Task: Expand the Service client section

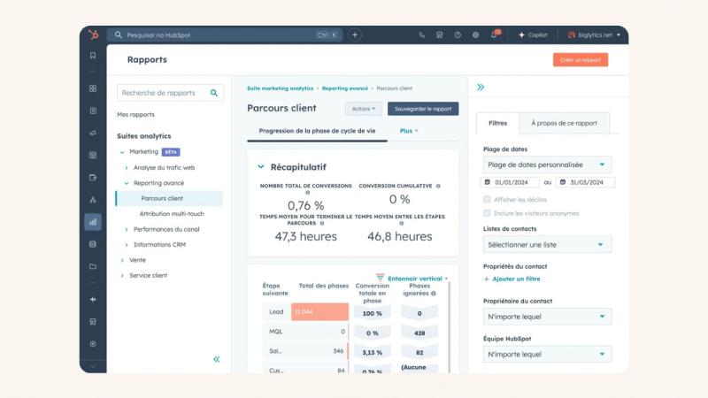Action: [x=122, y=276]
